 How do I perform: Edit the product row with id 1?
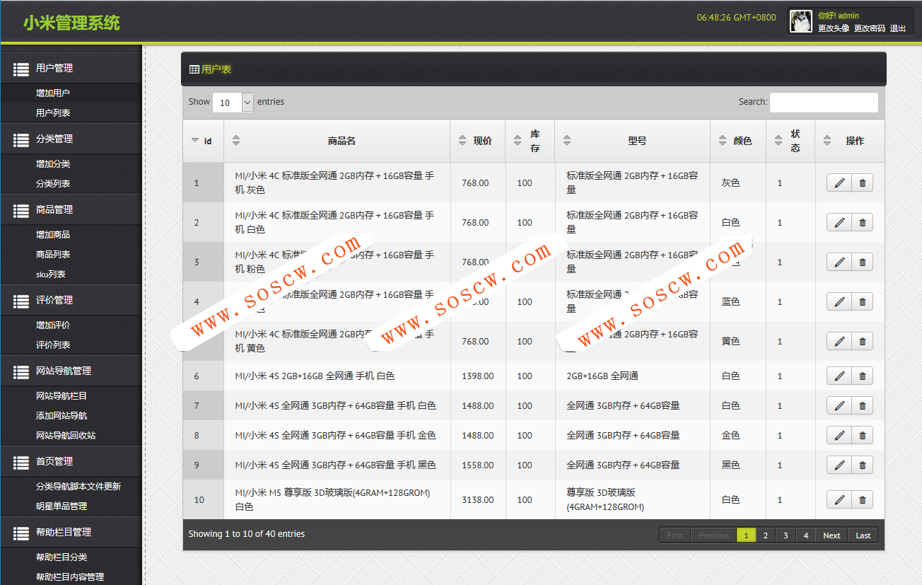pyautogui.click(x=839, y=183)
